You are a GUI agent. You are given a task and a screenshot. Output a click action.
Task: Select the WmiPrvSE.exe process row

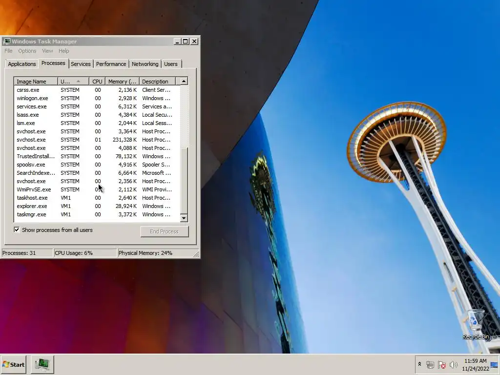pyautogui.click(x=97, y=189)
